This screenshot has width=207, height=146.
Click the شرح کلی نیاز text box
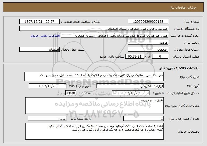[94, 77]
